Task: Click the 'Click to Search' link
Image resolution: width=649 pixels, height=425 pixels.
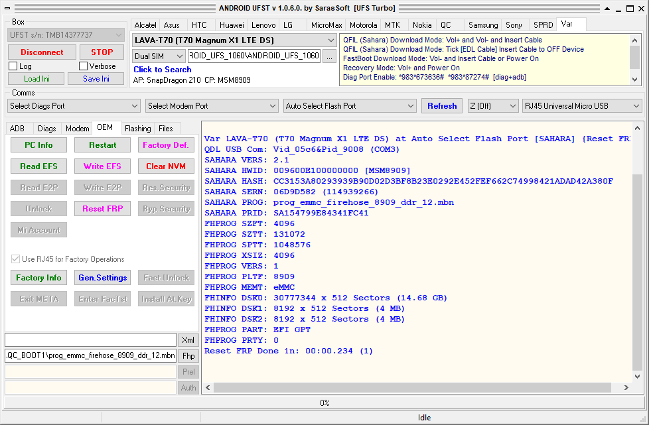Action: tap(162, 70)
